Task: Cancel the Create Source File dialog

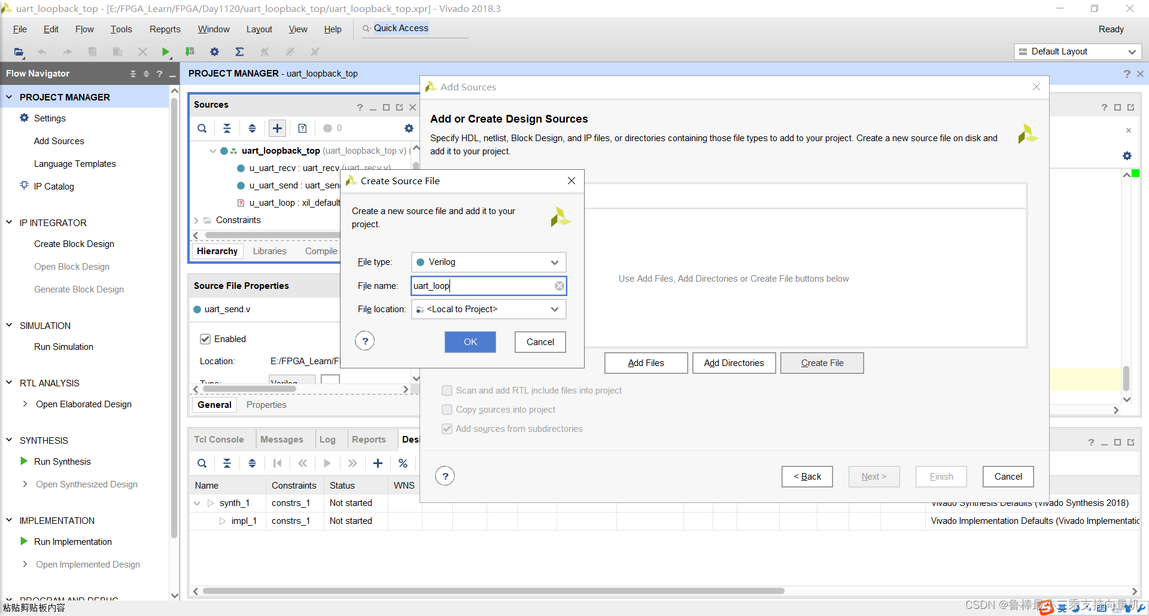Action: coord(540,341)
